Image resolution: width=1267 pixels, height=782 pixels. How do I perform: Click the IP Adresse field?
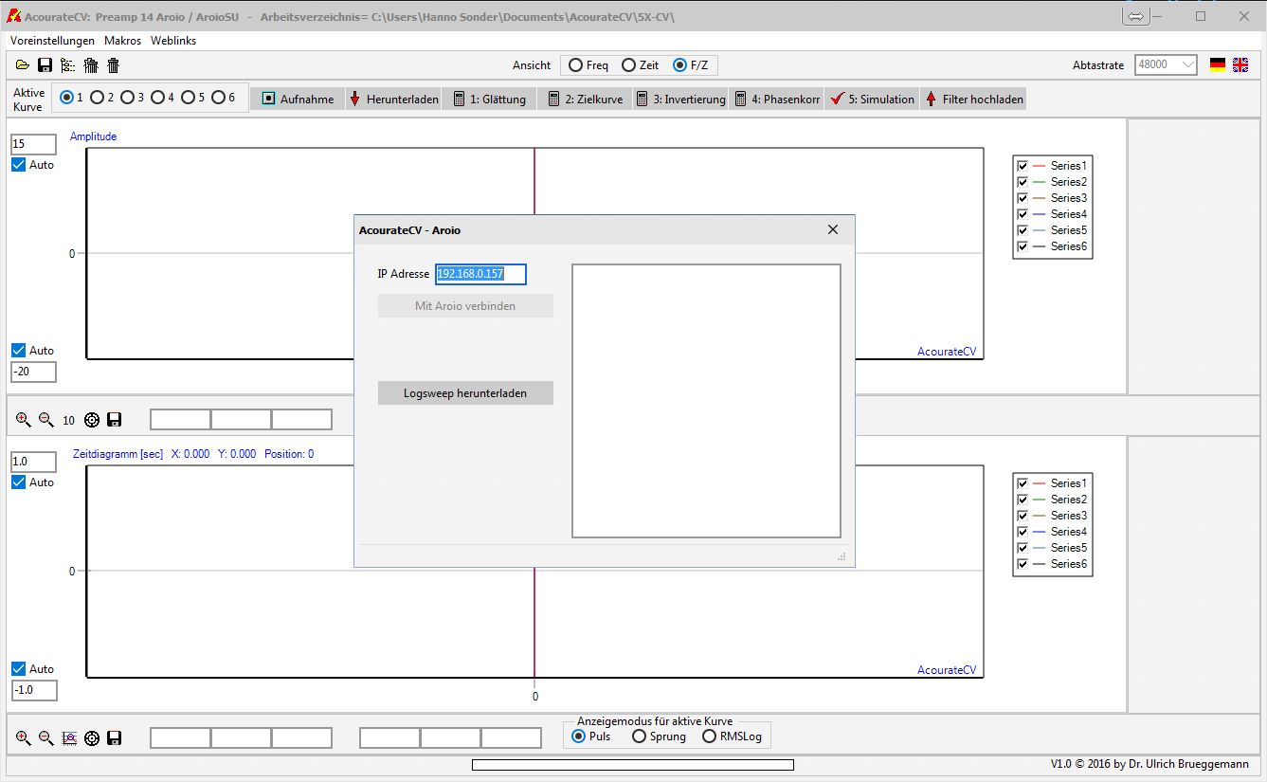[480, 274]
